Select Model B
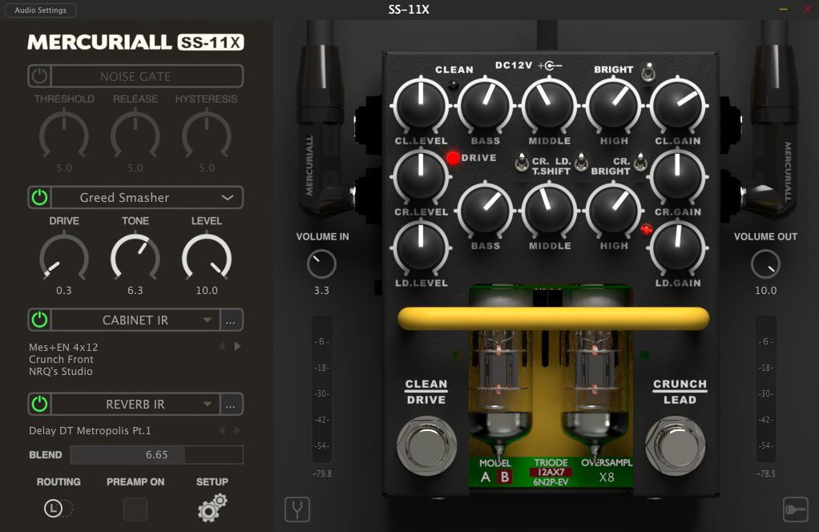The height and width of the screenshot is (532, 819). click(x=505, y=477)
